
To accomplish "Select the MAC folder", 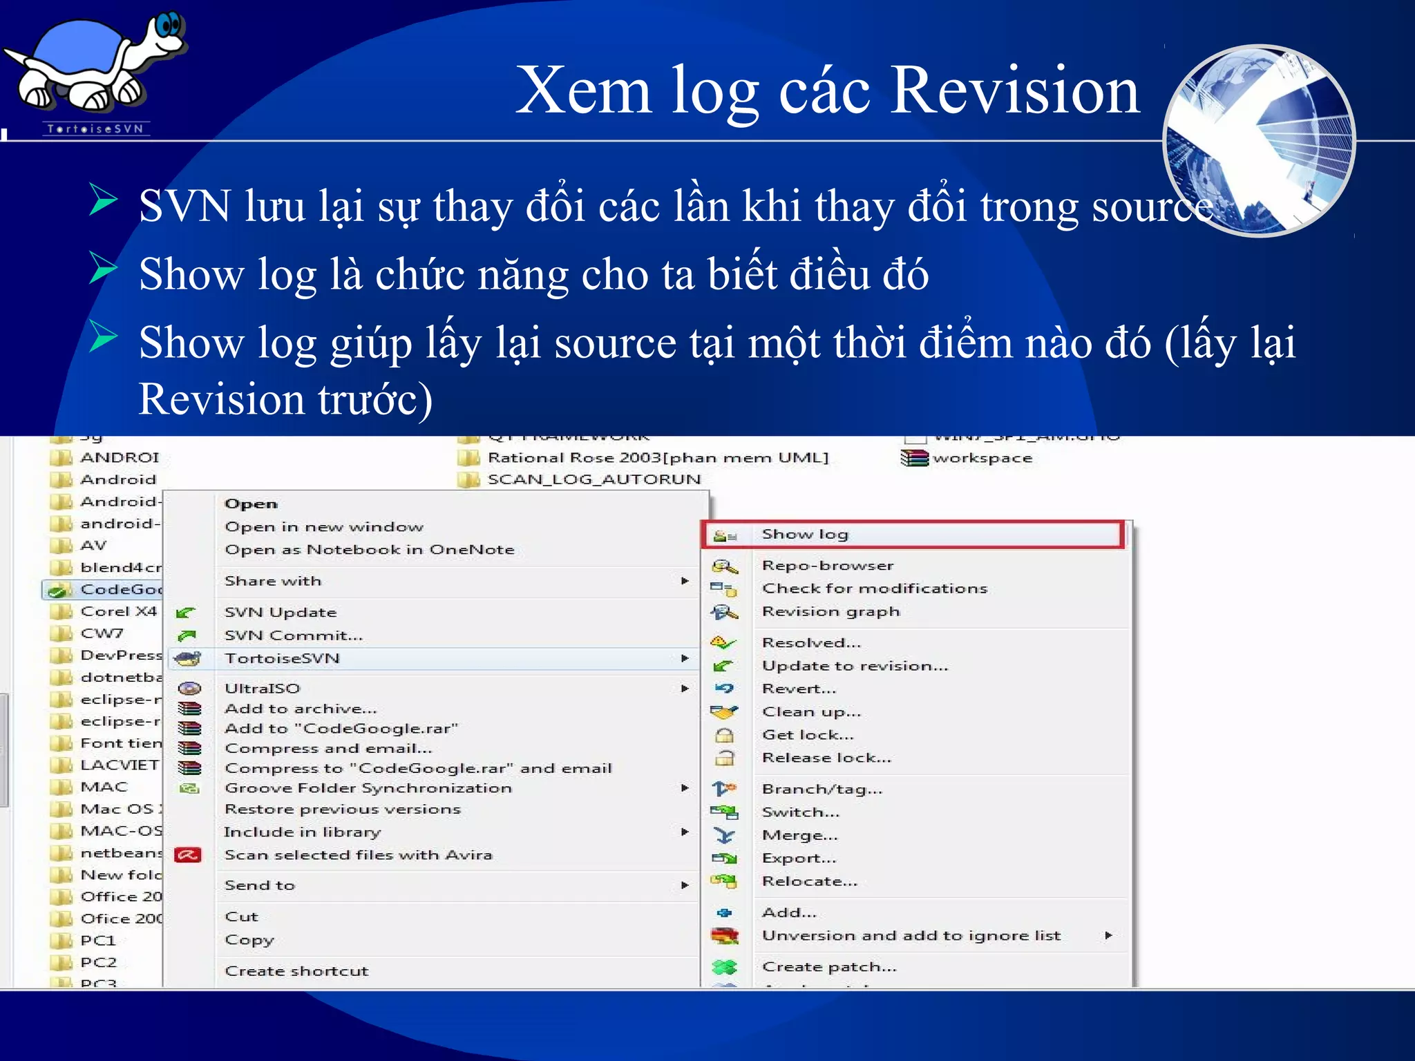I will coord(89,787).
